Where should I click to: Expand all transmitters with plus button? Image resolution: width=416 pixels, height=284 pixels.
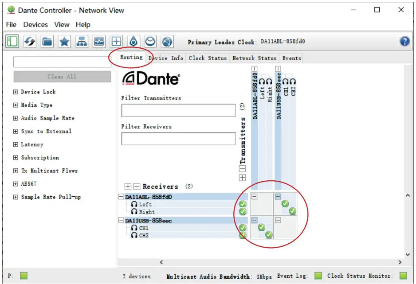coord(242,178)
